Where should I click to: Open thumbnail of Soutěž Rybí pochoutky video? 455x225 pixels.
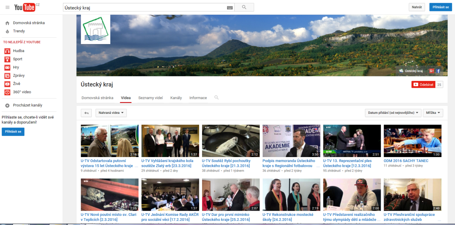(x=231, y=141)
